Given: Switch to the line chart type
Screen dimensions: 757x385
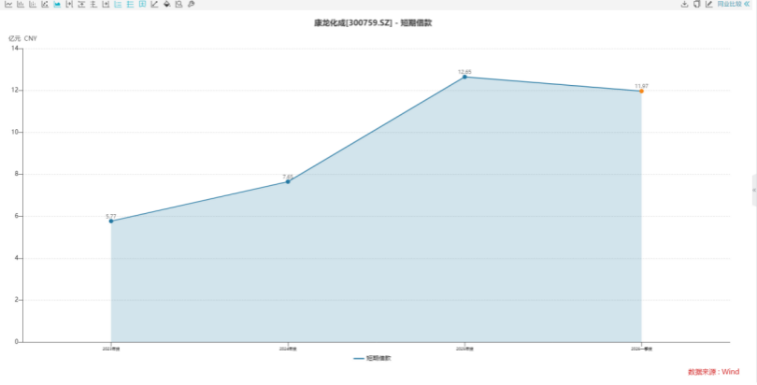Looking at the screenshot, I should [8, 5].
